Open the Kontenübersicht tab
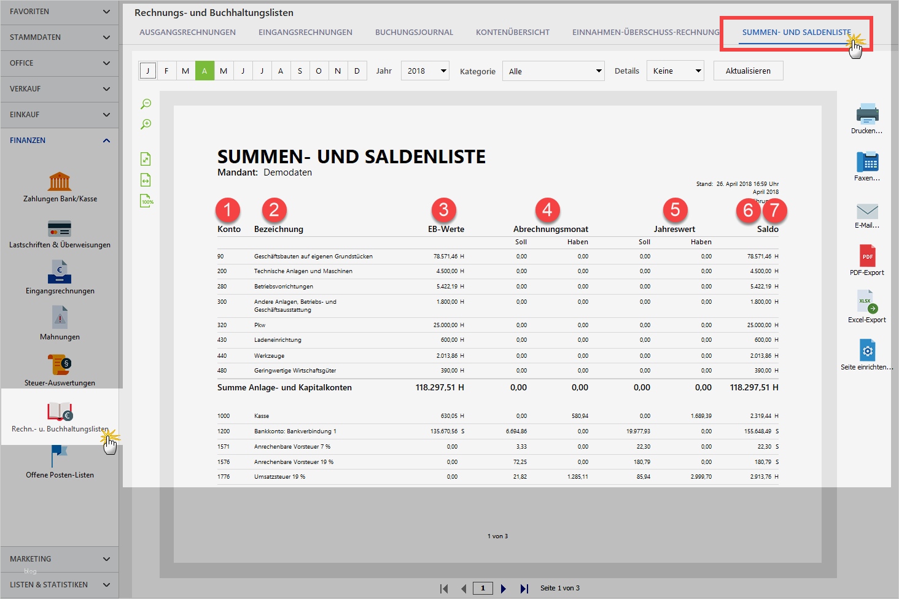899x599 pixels. pyautogui.click(x=512, y=33)
